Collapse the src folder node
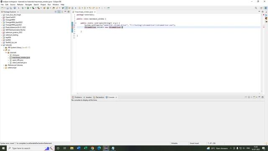This screenshot has height=151, width=268. (4, 50)
